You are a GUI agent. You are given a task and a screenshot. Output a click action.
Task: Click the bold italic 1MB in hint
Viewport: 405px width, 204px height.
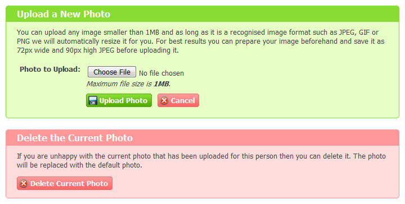coord(161,84)
